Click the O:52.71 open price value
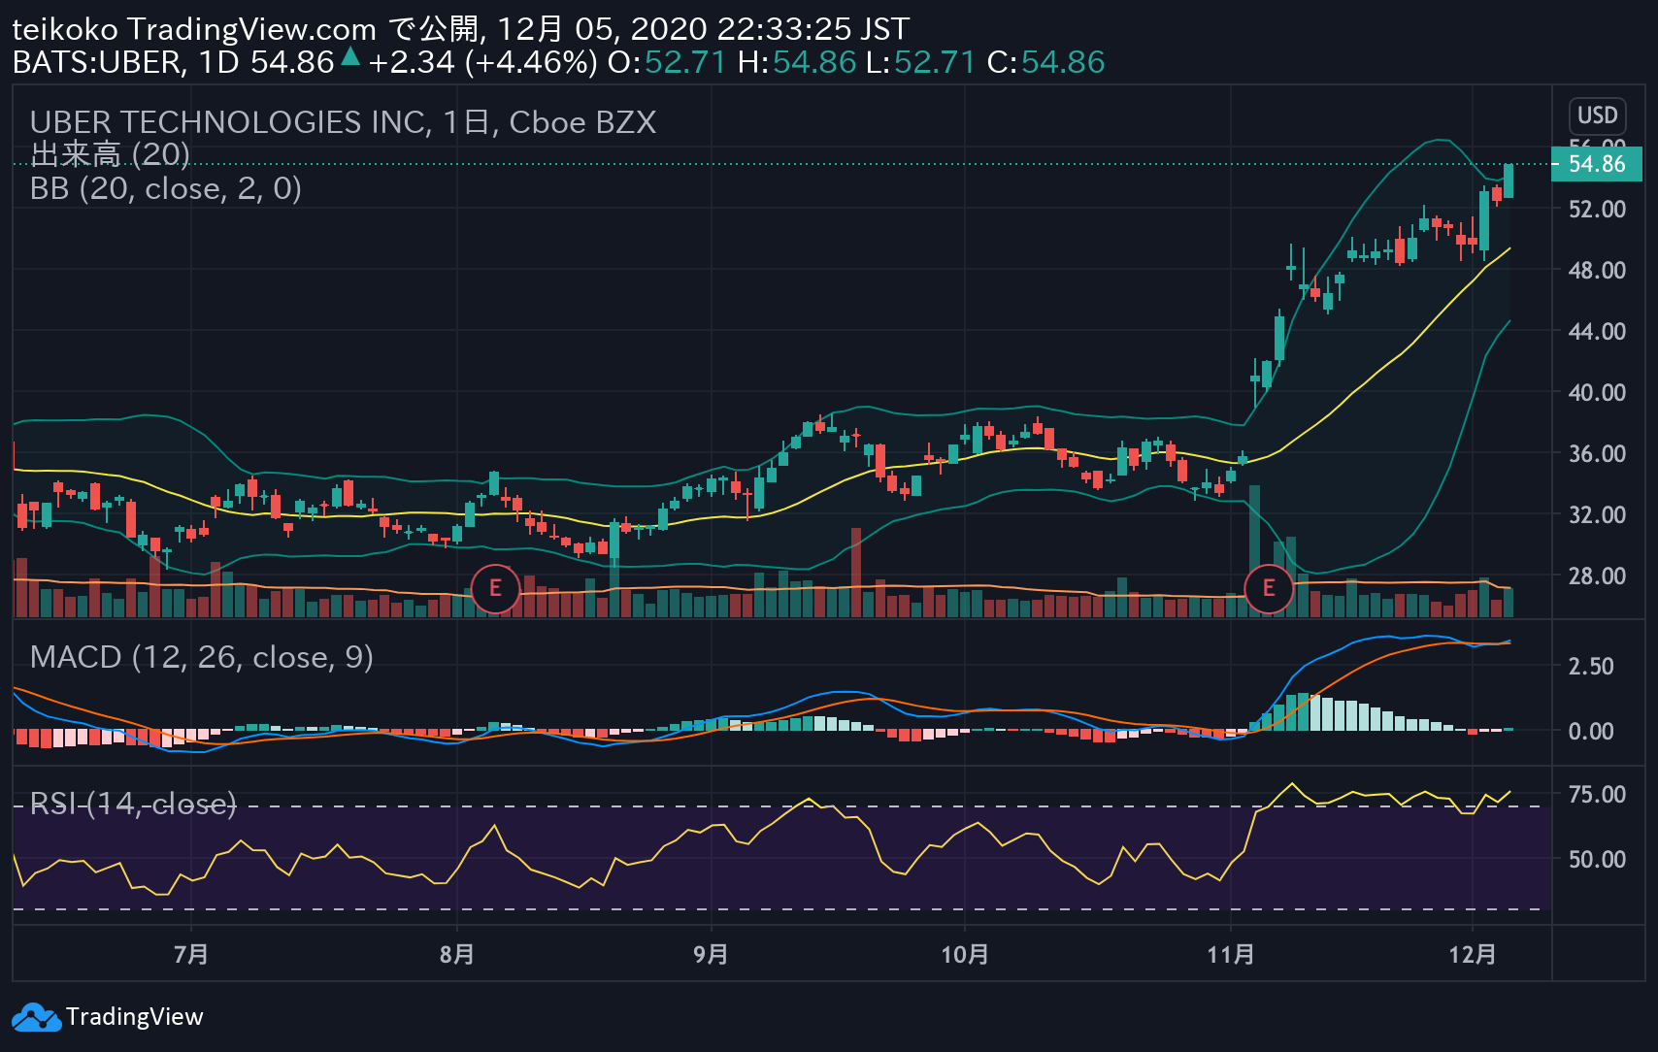1658x1052 pixels. (x=666, y=62)
